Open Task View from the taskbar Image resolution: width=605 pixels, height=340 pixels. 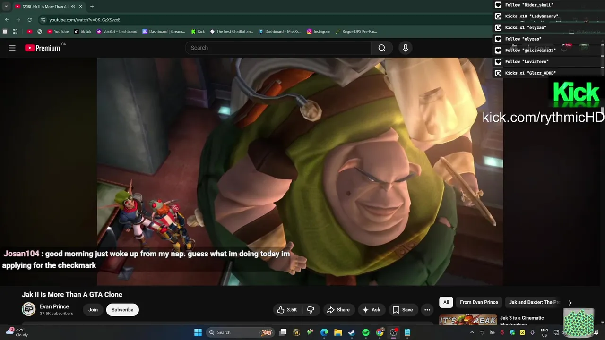(283, 332)
